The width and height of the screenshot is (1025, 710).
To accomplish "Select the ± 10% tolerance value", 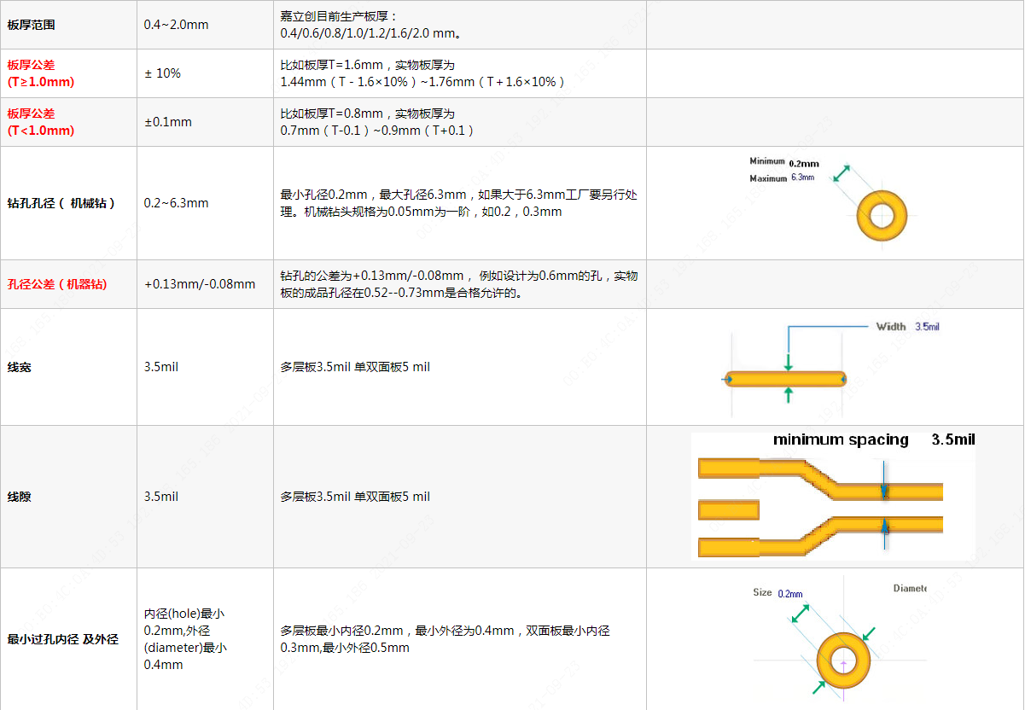I will pyautogui.click(x=162, y=73).
